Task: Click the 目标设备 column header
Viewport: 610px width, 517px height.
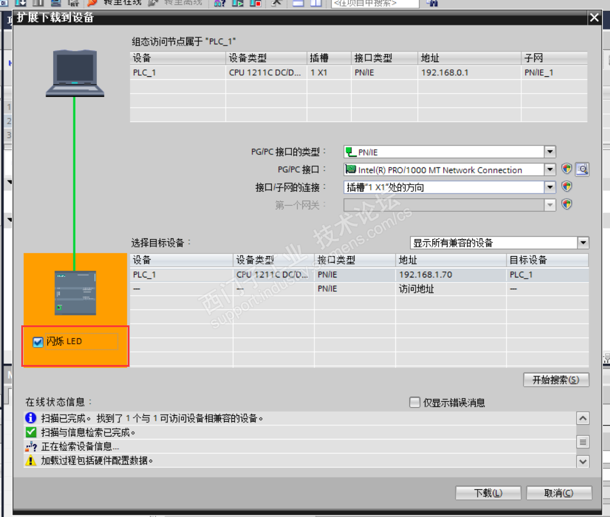Action: (x=547, y=260)
